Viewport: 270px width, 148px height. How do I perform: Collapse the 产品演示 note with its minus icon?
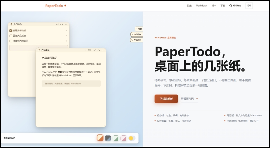(x=103, y=50)
